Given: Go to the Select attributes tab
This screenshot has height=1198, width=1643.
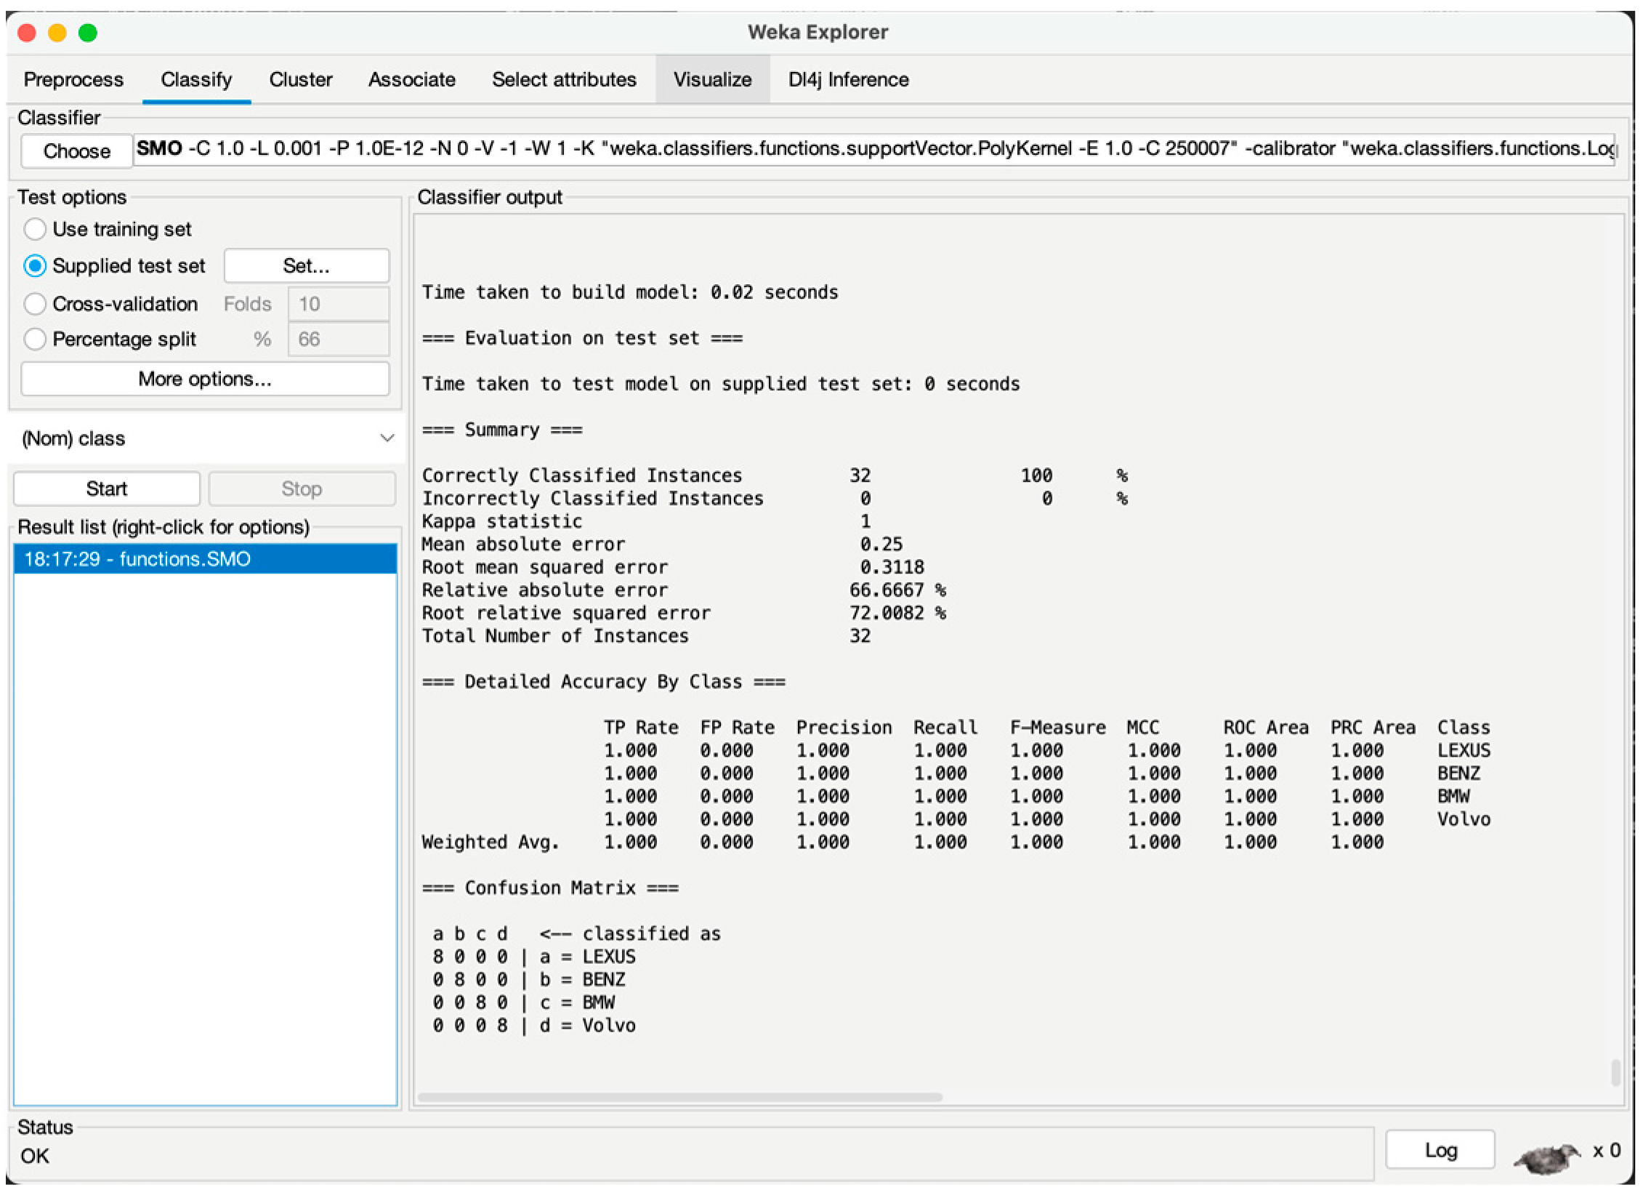Looking at the screenshot, I should coord(564,79).
